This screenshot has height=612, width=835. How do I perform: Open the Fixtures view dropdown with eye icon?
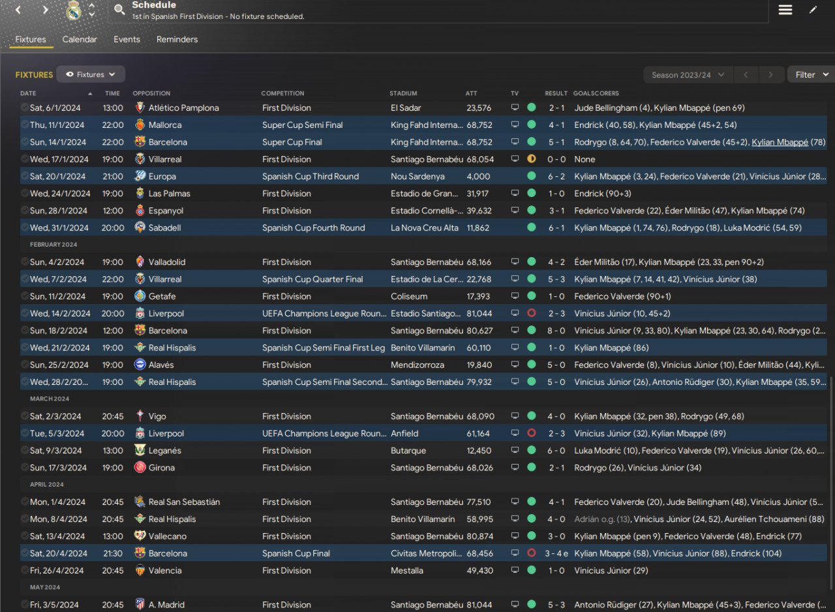point(91,74)
